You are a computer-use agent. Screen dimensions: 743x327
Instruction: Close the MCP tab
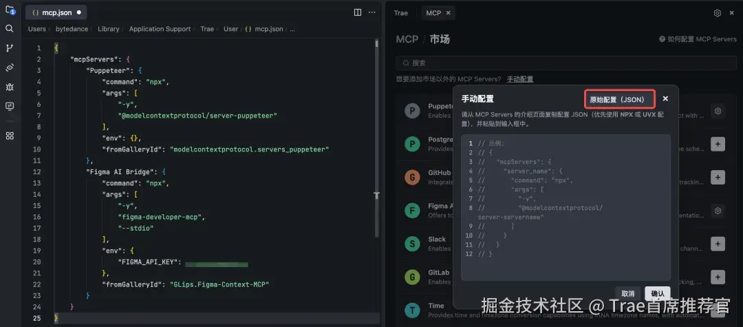coord(449,13)
